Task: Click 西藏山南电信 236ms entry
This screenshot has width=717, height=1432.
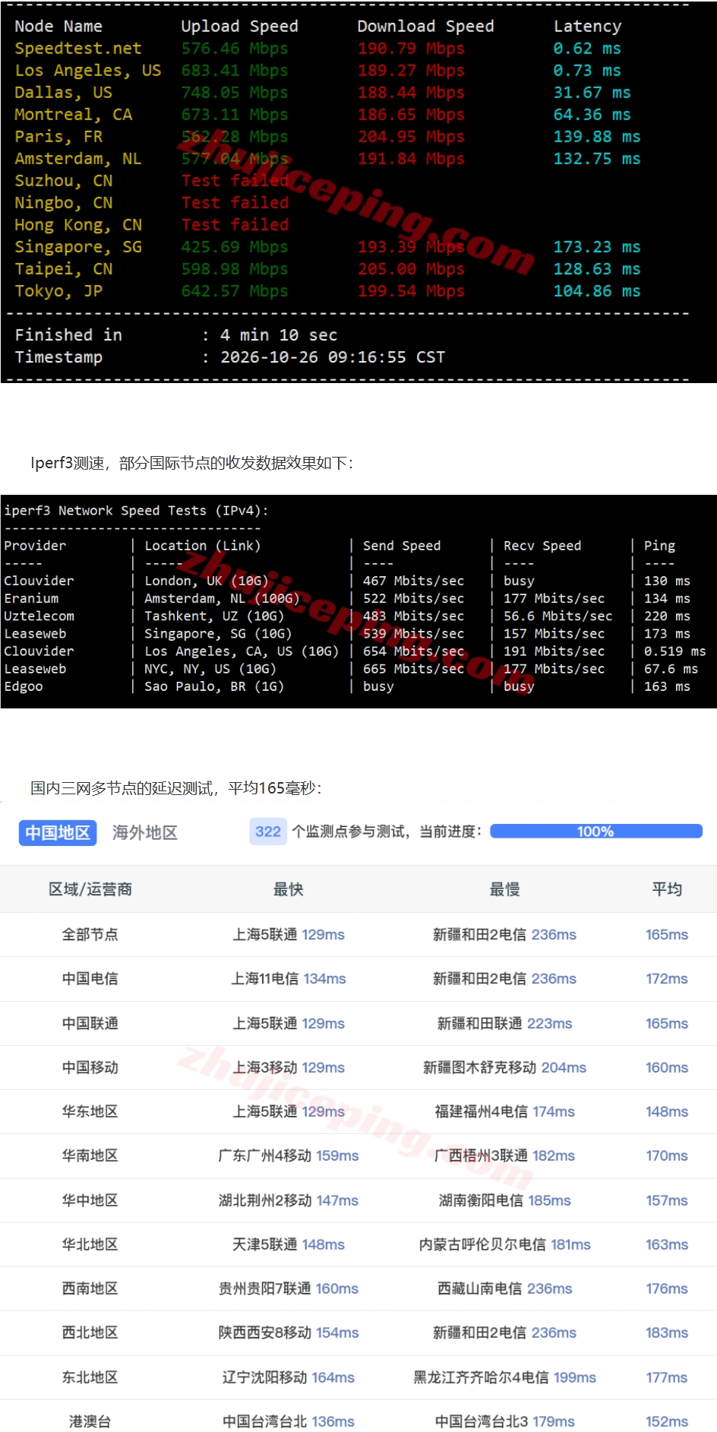Action: [504, 1288]
